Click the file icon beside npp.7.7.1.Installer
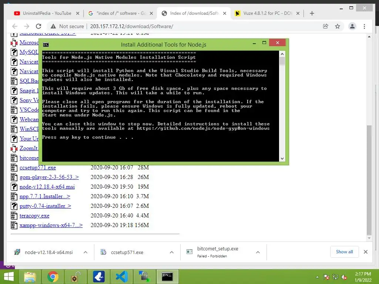The width and height of the screenshot is (379, 284). pyautogui.click(x=14, y=196)
